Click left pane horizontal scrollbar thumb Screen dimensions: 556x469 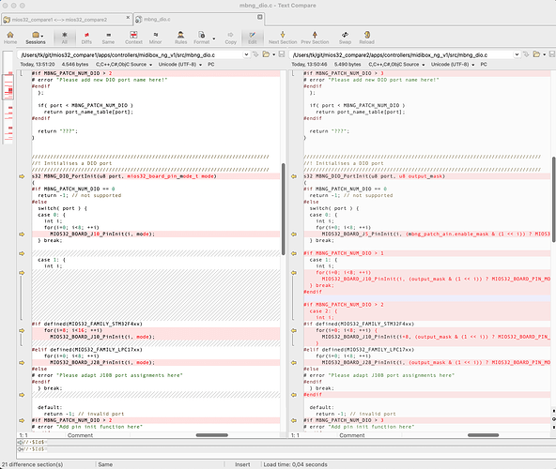(212, 435)
